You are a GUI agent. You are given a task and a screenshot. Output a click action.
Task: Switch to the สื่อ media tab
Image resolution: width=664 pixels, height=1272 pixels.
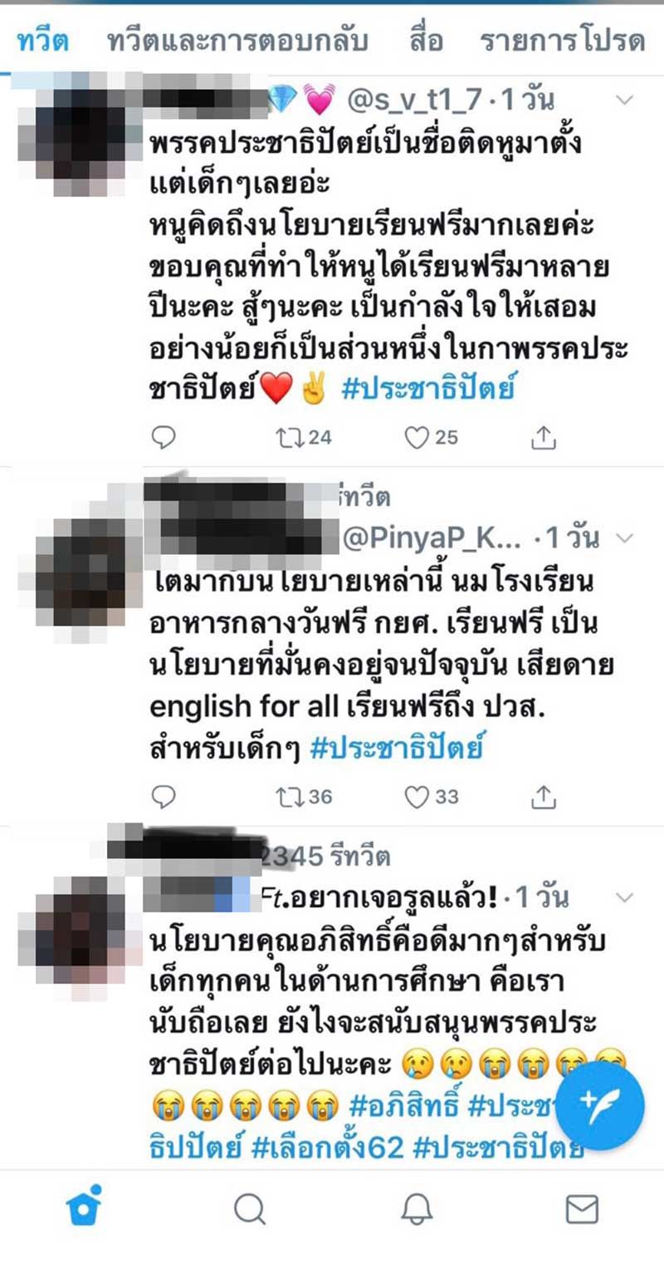[426, 40]
